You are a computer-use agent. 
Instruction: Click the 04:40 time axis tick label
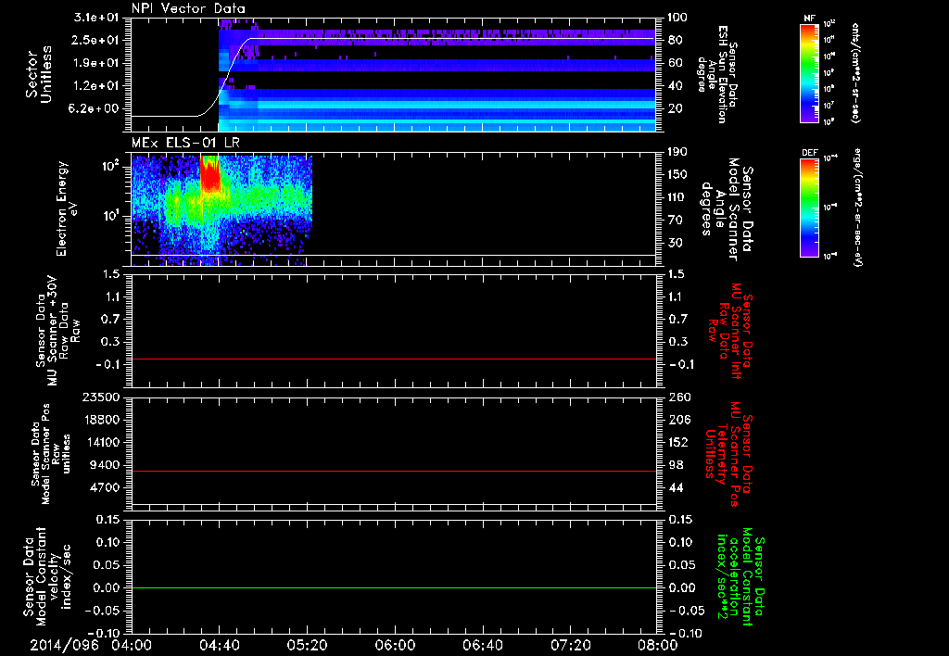coord(219,646)
